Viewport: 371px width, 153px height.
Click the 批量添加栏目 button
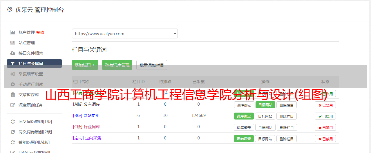(152, 65)
